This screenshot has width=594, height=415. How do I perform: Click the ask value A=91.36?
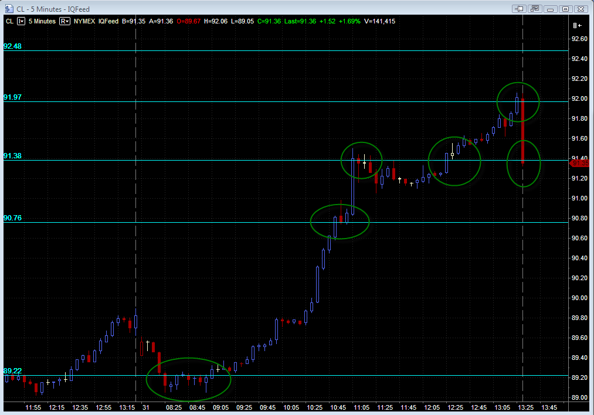(161, 21)
